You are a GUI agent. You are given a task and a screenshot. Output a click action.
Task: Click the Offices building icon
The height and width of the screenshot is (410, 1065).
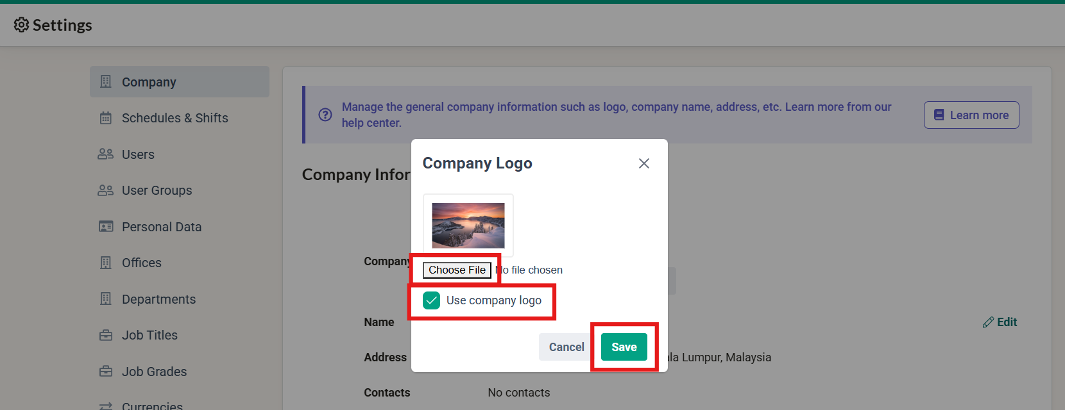click(x=106, y=263)
